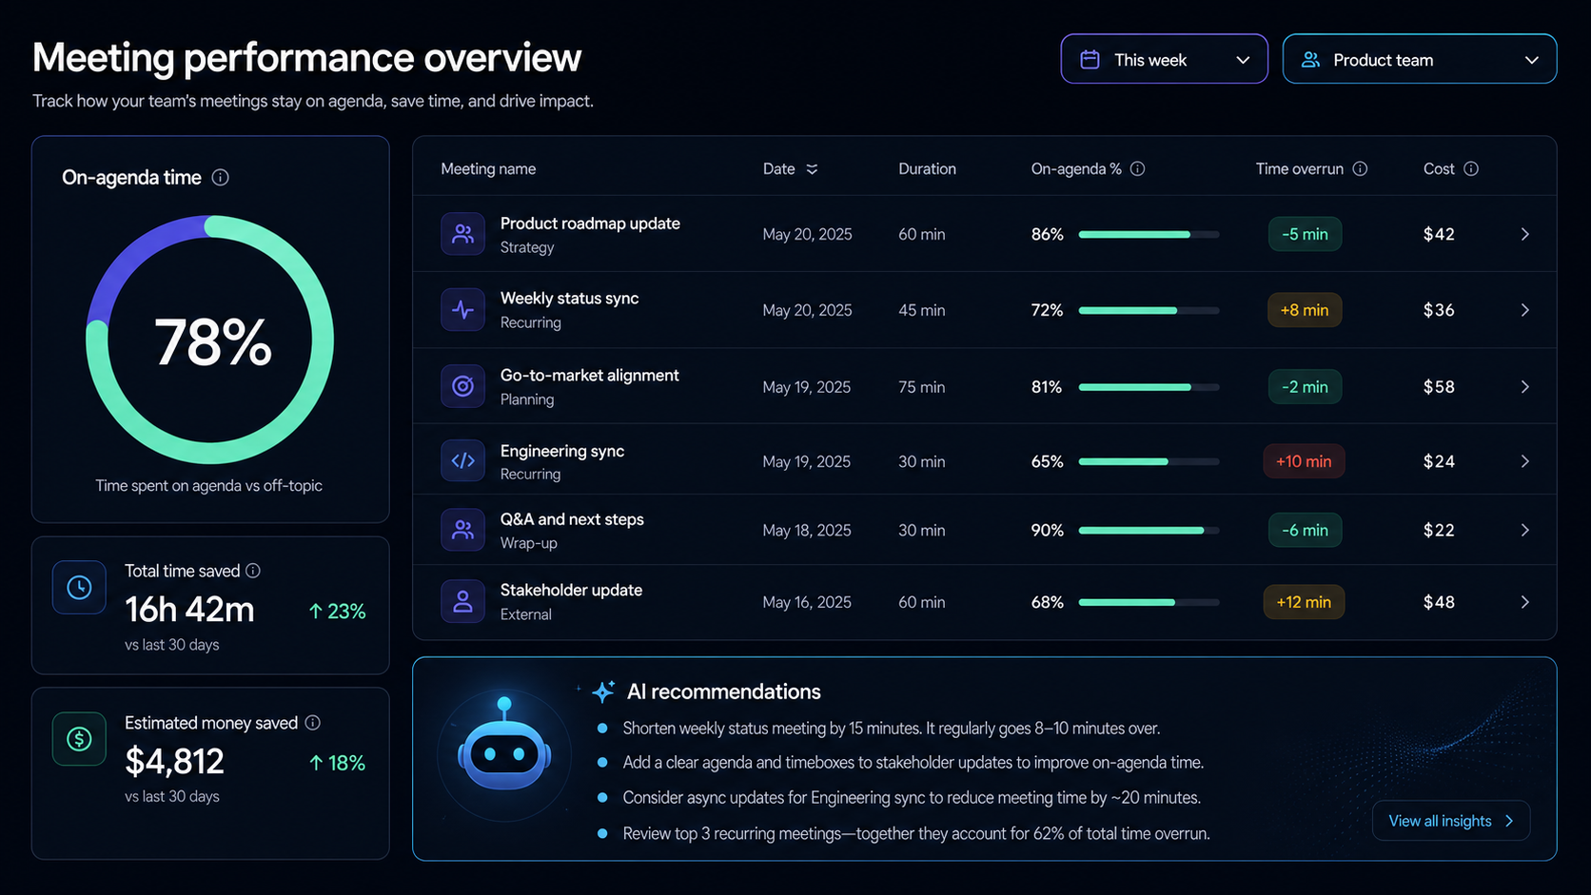Click the Meeting name column header
This screenshot has width=1591, height=895.
488,169
